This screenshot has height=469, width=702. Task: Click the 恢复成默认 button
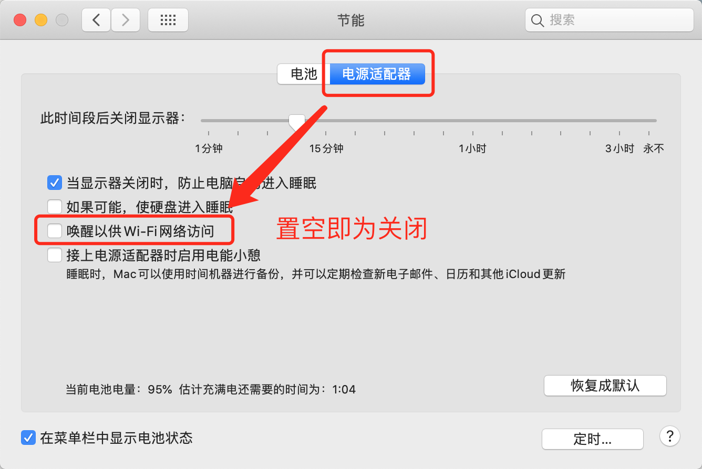pyautogui.click(x=605, y=386)
